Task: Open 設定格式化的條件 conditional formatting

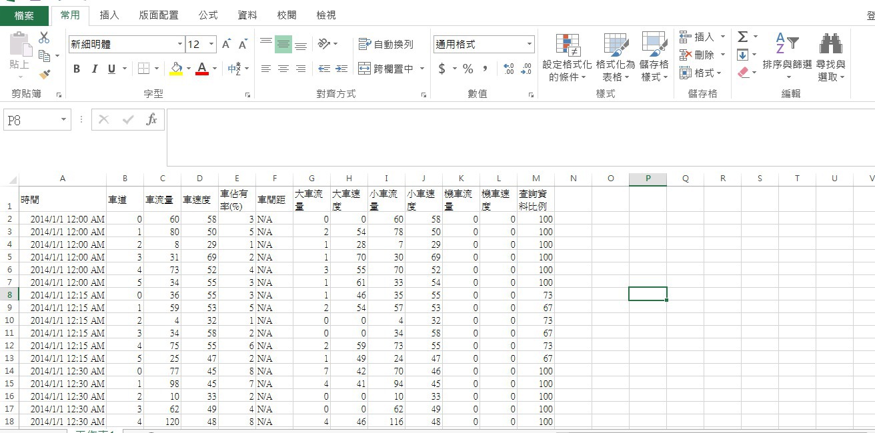Action: pos(567,57)
